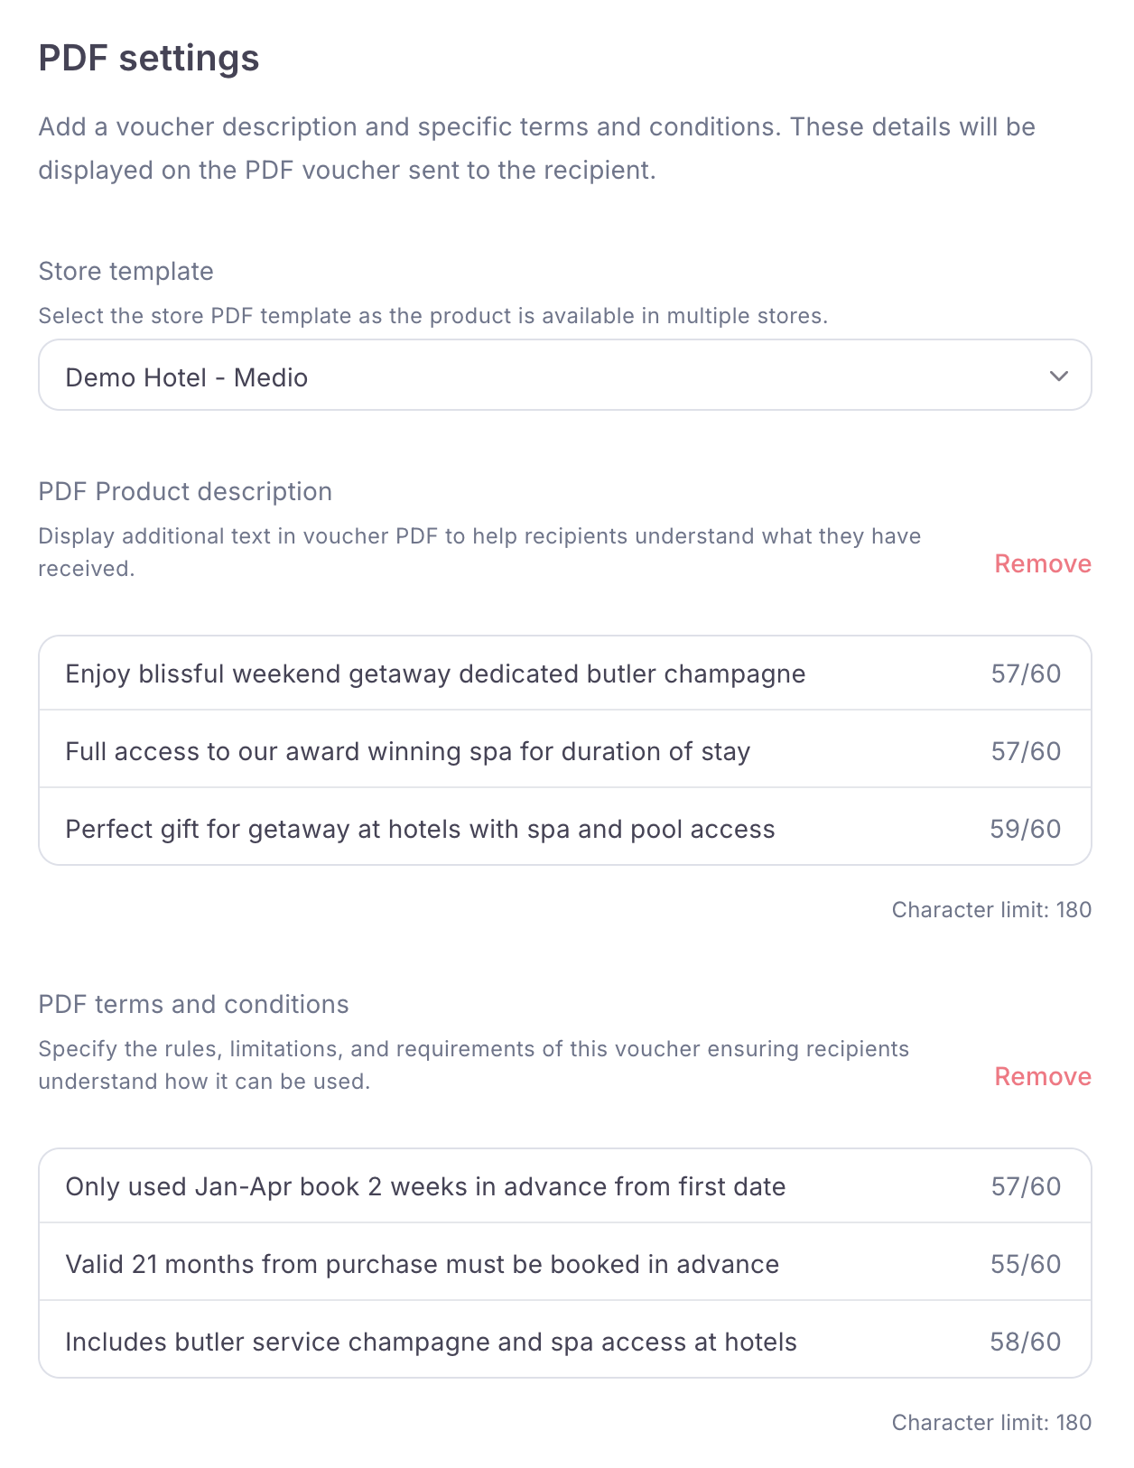The image size is (1134, 1468).
Task: Open the Demo Hotel - Medio dropdown
Action: [565, 375]
